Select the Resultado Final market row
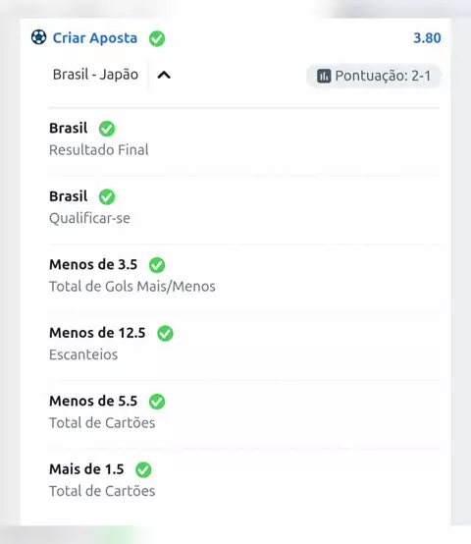Viewport: 471px width, 544px height. [244, 139]
